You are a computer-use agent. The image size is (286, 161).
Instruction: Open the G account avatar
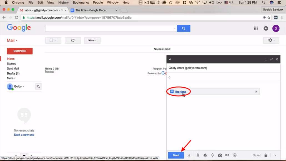(x=276, y=28)
